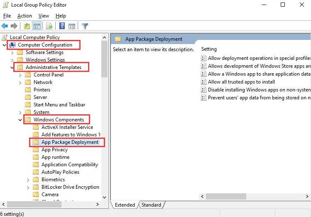Collapse the Windows Components node
Image resolution: width=311 pixels, height=217 pixels.
20,120
